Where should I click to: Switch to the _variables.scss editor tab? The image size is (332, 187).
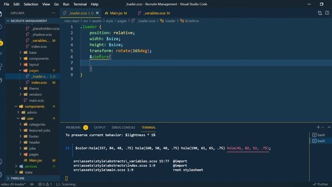(154, 13)
